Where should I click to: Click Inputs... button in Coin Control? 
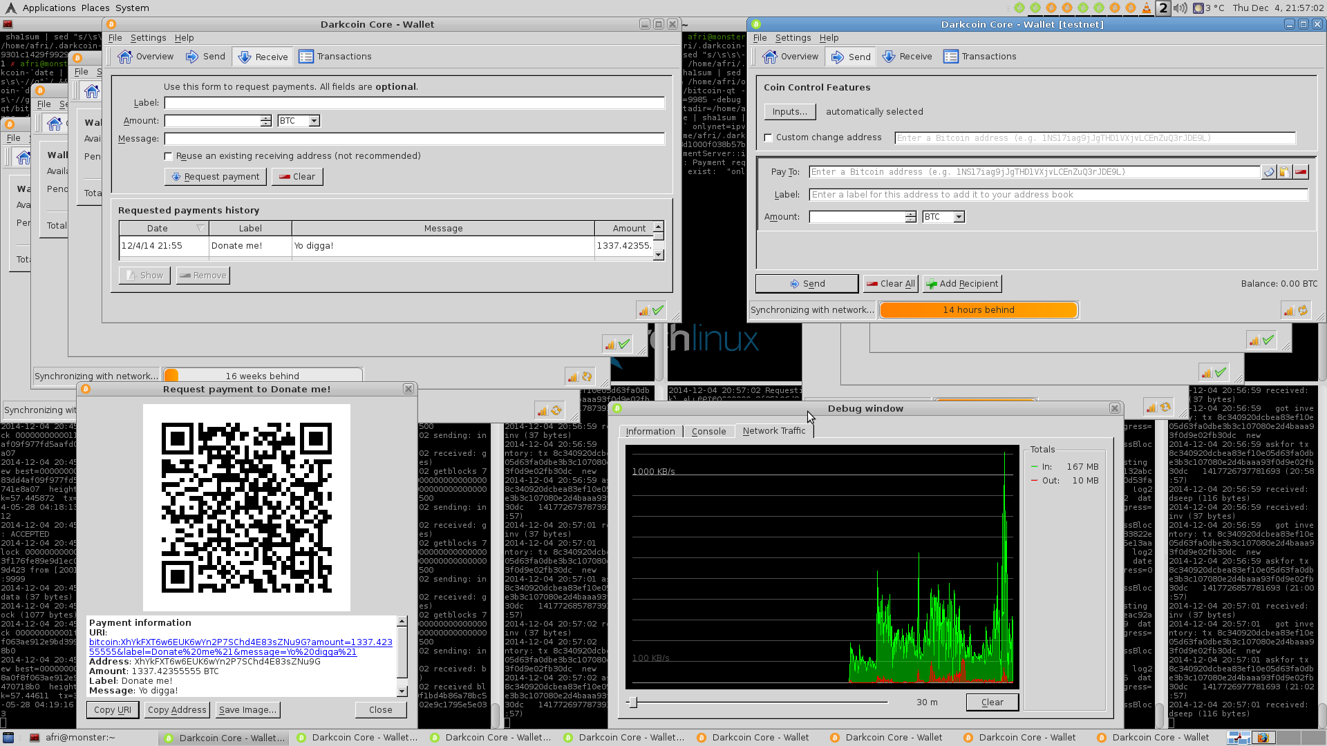790,112
